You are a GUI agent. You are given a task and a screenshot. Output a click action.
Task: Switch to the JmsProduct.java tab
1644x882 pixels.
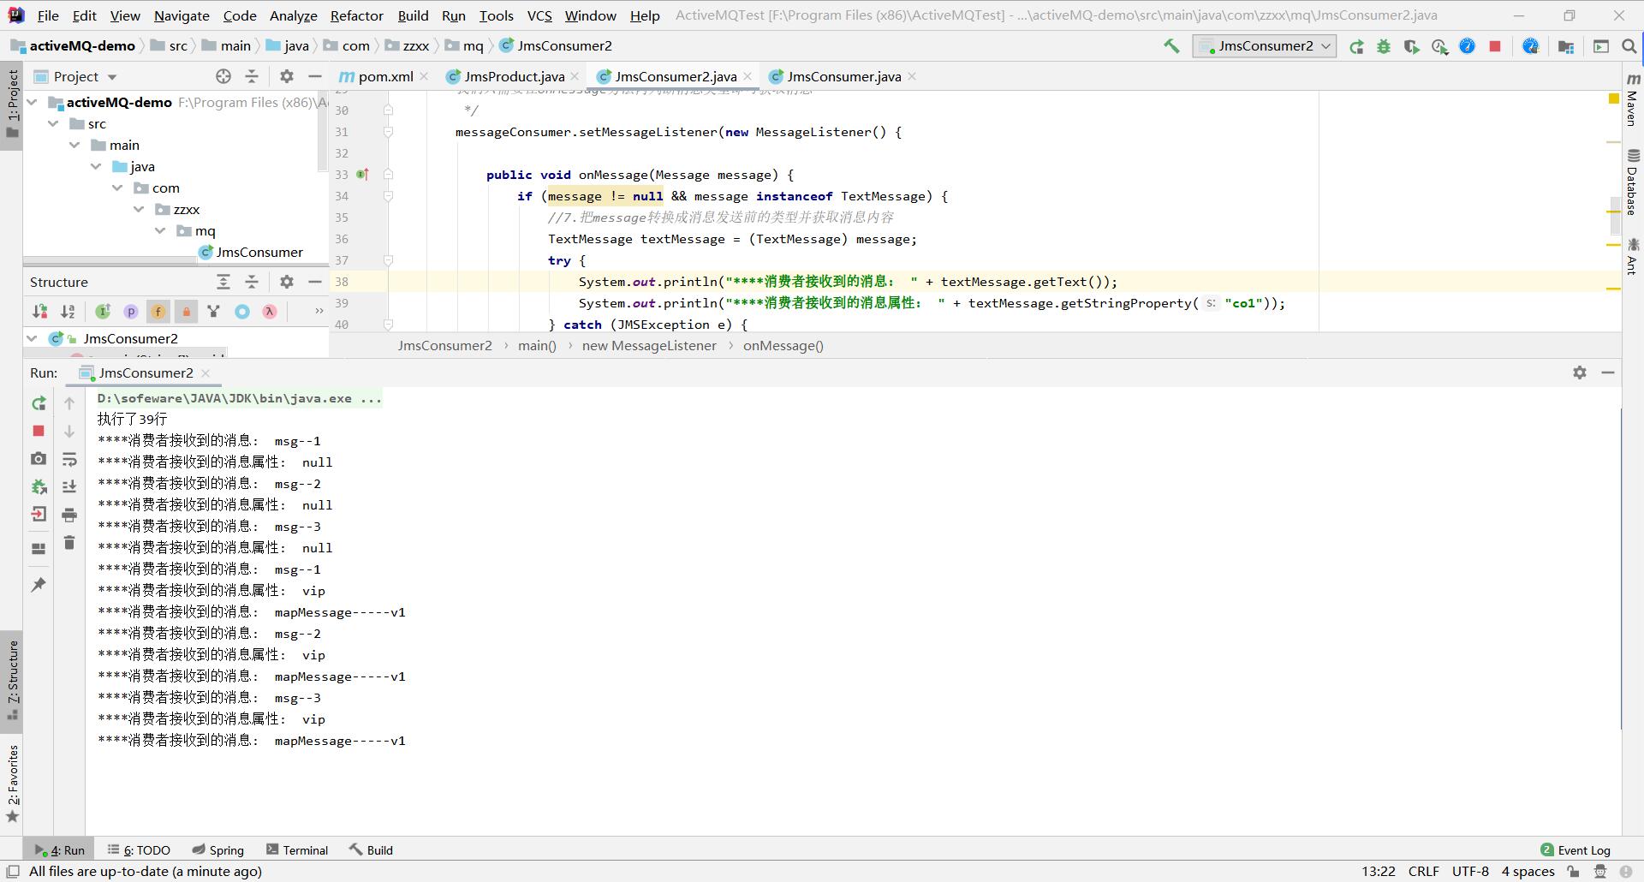tap(513, 77)
